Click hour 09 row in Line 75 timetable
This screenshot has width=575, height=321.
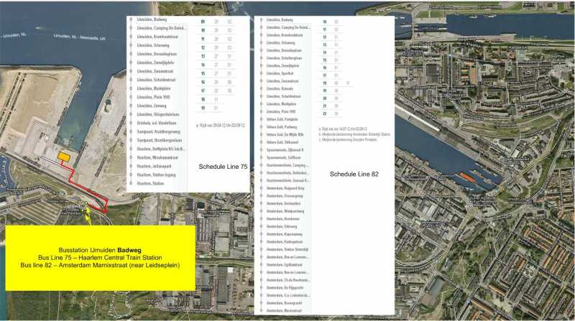point(217,22)
